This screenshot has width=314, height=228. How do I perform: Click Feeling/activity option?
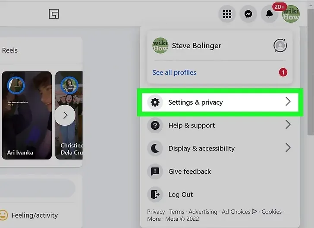30,215
